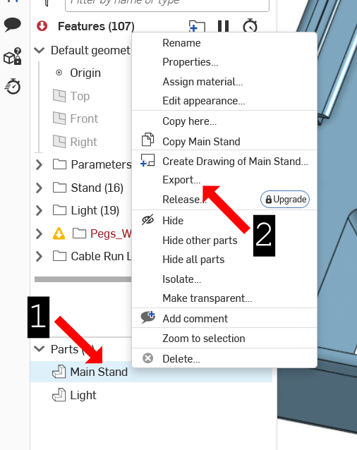Screen dimensions: 357x450
Task: Click the Main Stand part icon
Action: pyautogui.click(x=59, y=372)
